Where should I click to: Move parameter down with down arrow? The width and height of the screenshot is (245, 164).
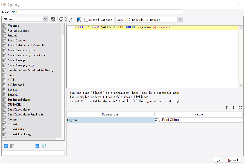(x=233, y=108)
